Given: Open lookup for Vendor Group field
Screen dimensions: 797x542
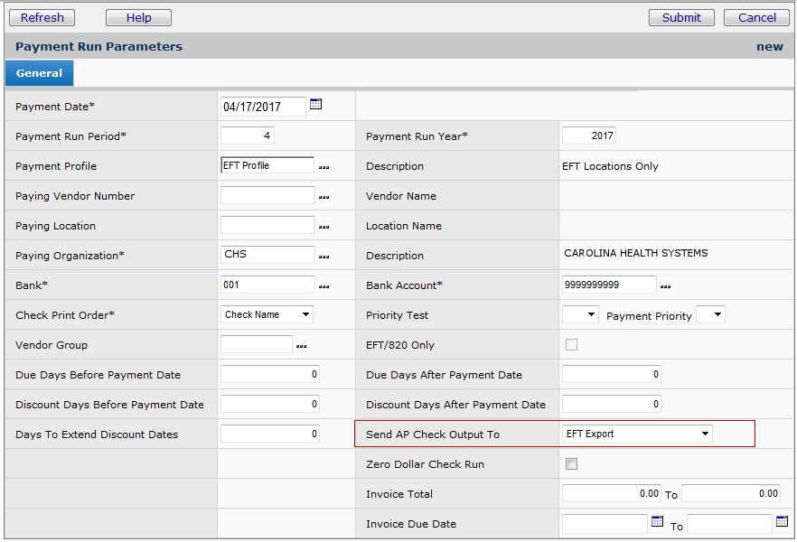Looking at the screenshot, I should (x=302, y=346).
